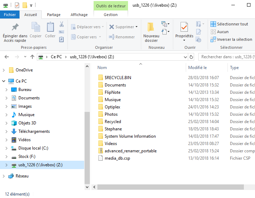255x198 pixels.
Task: Sort by the Nom column header
Action: point(102,68)
